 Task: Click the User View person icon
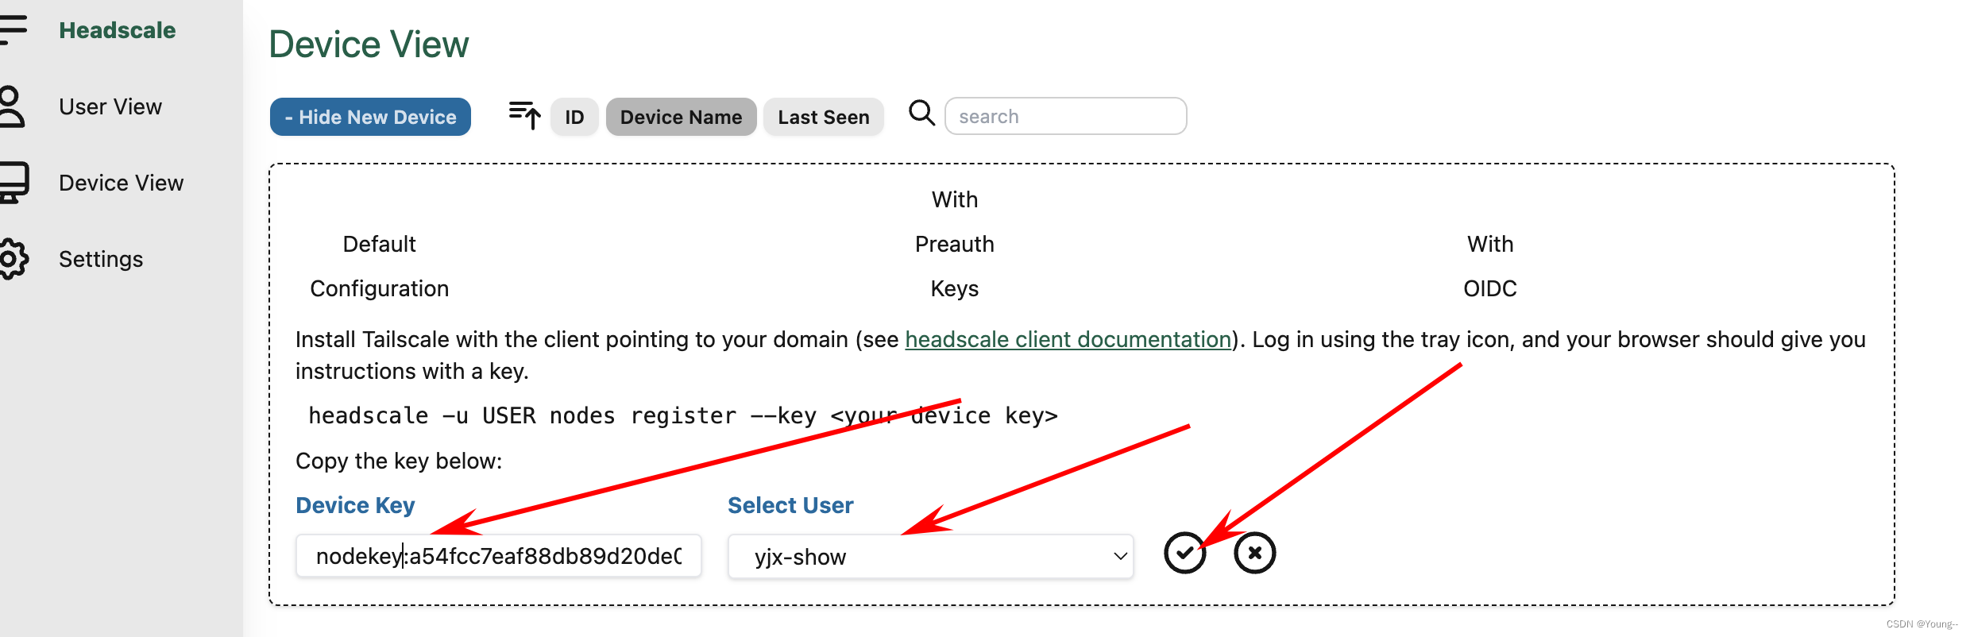tap(11, 107)
